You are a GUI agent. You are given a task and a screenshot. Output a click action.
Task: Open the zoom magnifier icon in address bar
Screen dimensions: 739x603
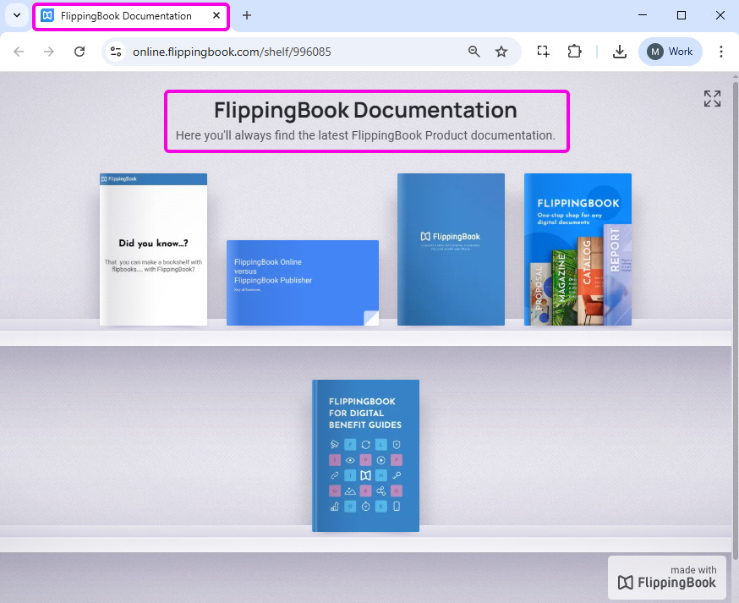pyautogui.click(x=474, y=52)
